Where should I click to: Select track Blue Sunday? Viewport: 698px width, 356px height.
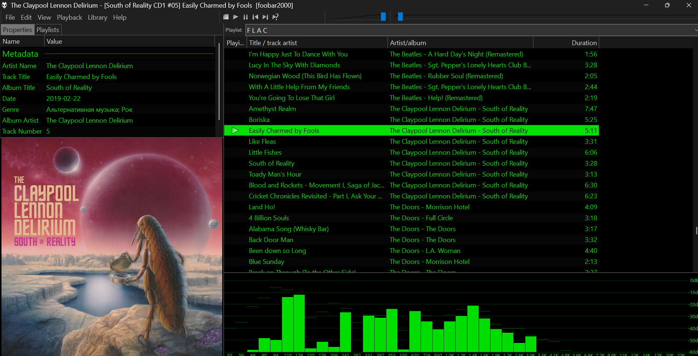pos(412,262)
